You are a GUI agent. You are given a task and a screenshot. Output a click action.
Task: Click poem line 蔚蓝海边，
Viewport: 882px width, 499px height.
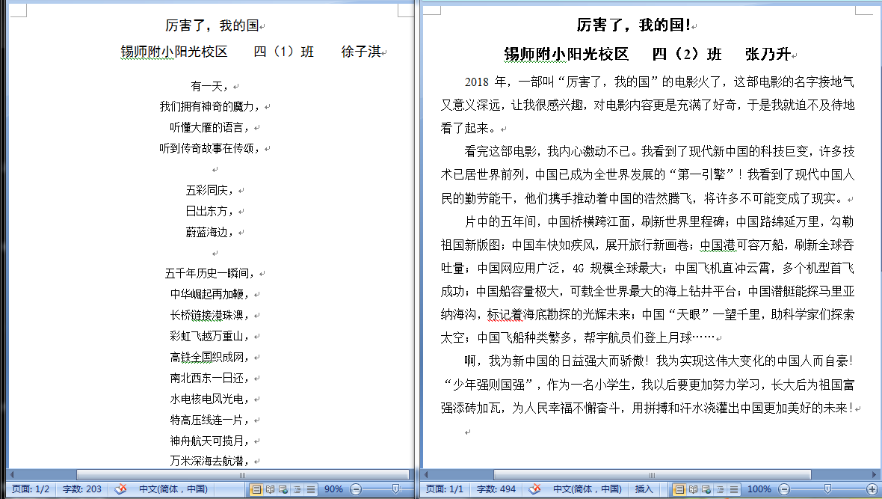(211, 232)
